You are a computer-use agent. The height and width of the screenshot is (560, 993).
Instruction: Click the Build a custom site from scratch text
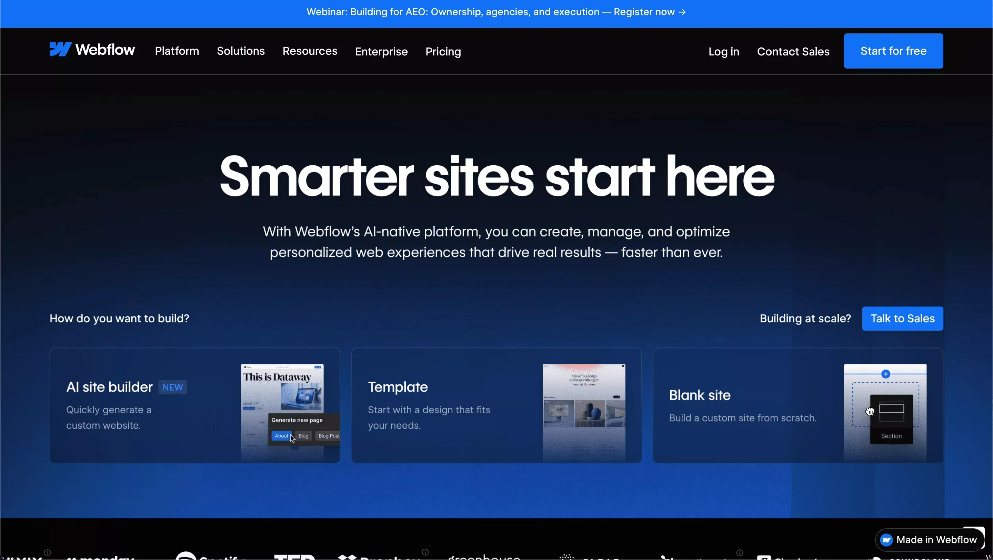pyautogui.click(x=743, y=418)
